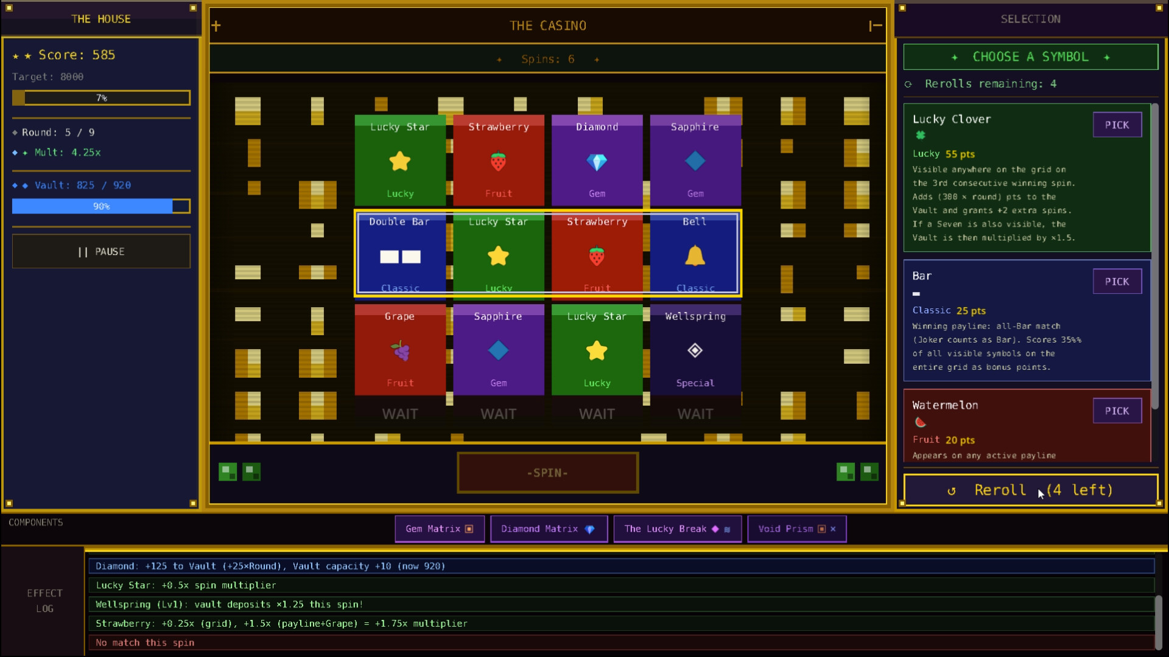Click the Watermelon symbol icon
This screenshot has width=1169, height=657.
click(x=920, y=422)
